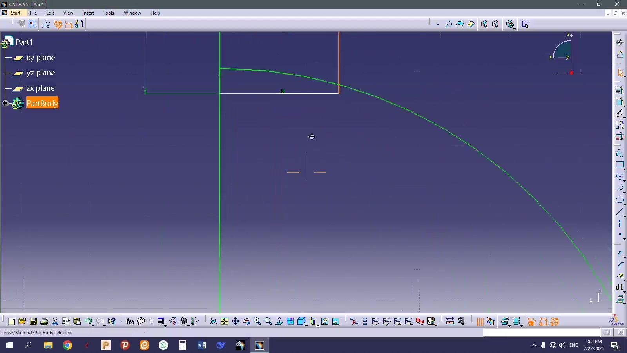Click the Select arrow tool
This screenshot has height=353, width=627.
tap(620, 73)
